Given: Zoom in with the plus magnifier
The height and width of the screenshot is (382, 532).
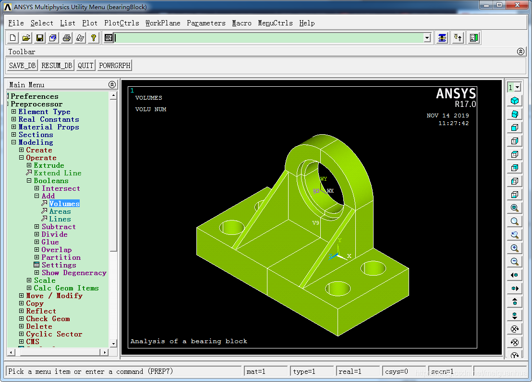Looking at the screenshot, I should pos(515,248).
